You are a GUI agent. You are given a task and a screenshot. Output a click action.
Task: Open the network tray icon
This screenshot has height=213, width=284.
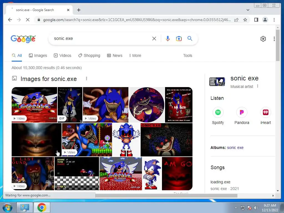point(242,208)
